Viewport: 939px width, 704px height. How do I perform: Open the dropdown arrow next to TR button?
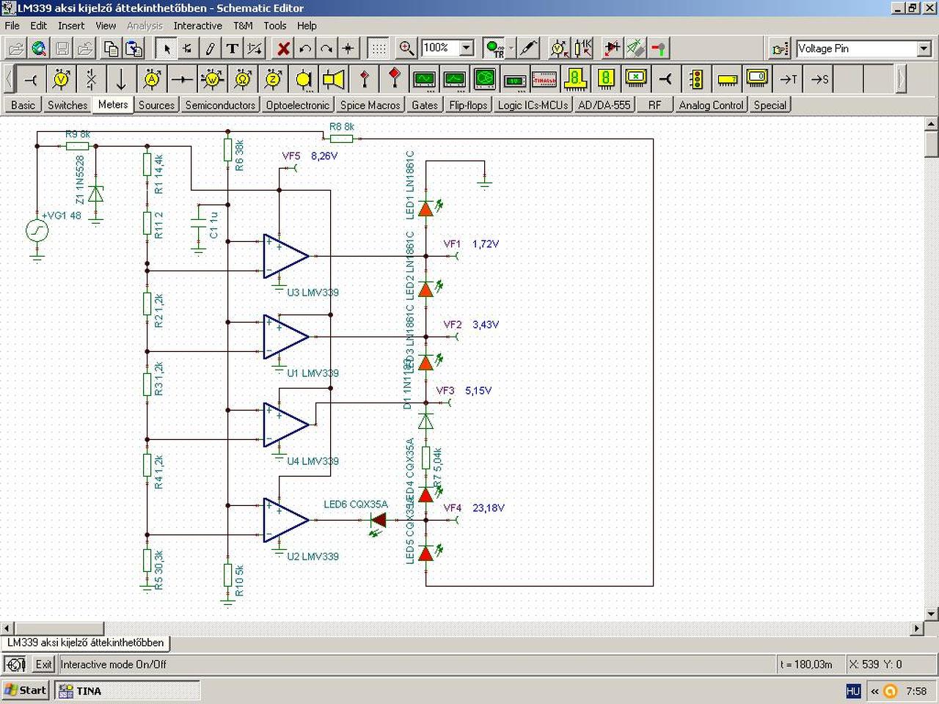click(511, 48)
